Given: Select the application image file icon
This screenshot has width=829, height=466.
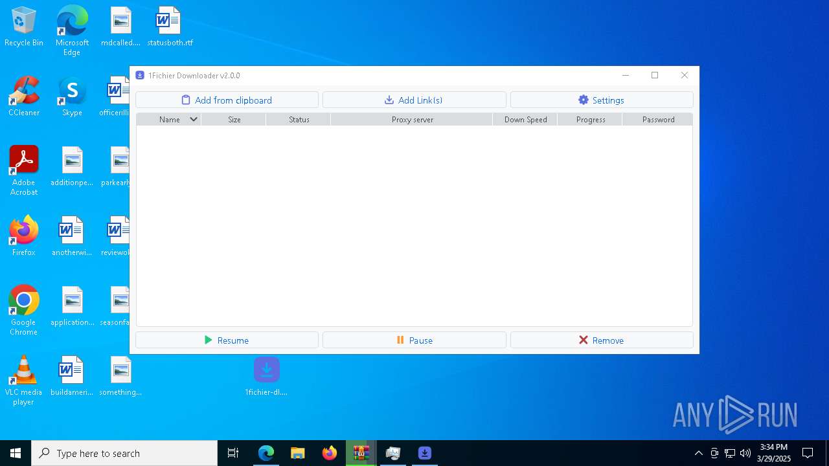Looking at the screenshot, I should (x=72, y=307).
